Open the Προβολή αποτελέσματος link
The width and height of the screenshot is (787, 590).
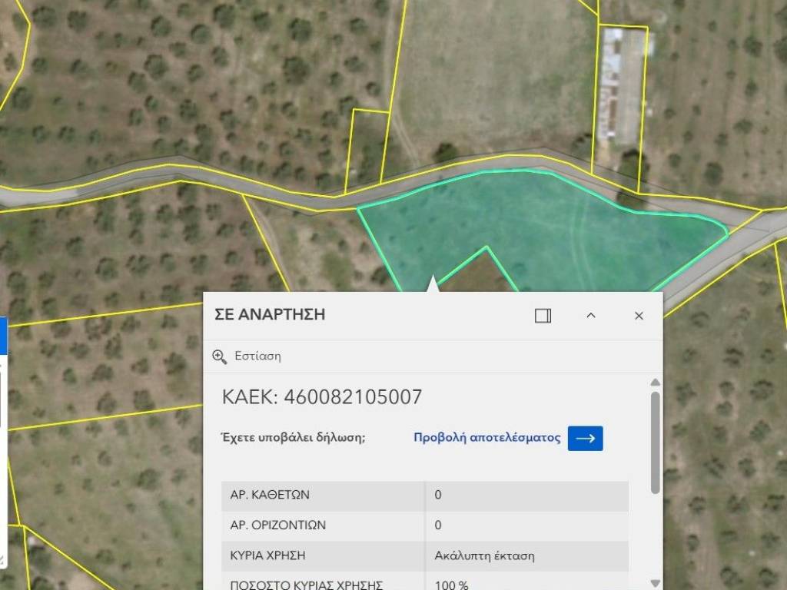(487, 438)
